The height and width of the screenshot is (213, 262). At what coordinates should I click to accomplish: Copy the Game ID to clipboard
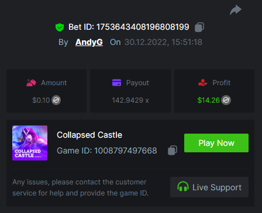pyautogui.click(x=173, y=151)
